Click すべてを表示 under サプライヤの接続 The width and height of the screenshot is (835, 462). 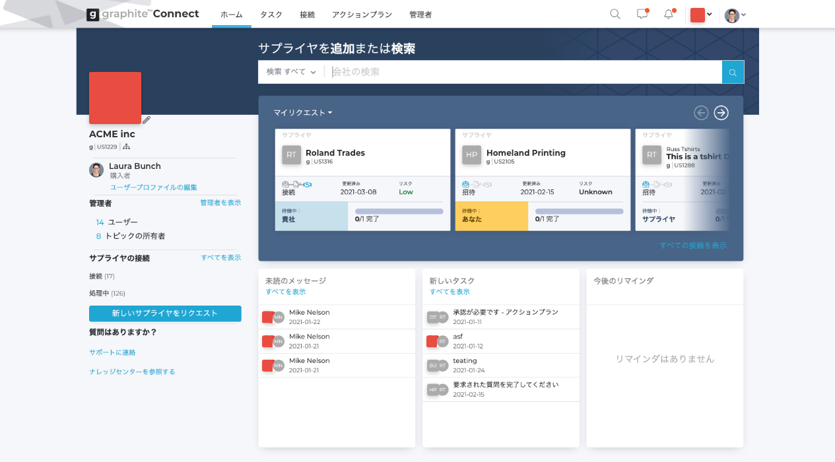221,257
